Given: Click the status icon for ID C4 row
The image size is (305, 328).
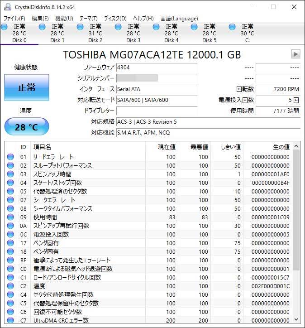Looking at the screenshot, I should click(x=10, y=294).
